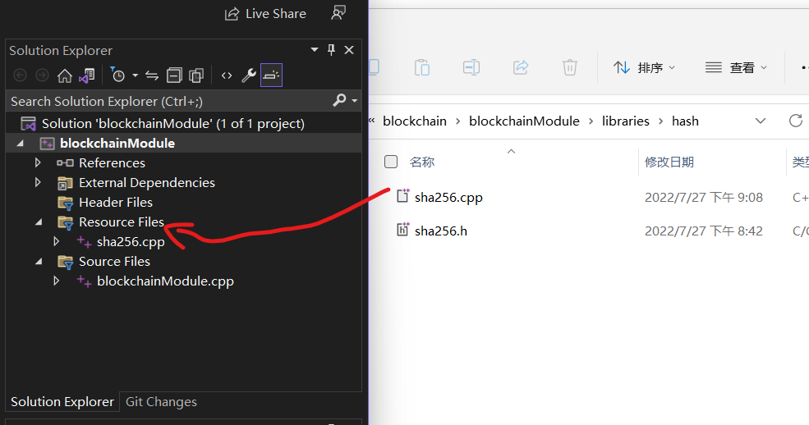The image size is (809, 425).
Task: Toggle Sync with Active Document icon
Action: pos(152,75)
